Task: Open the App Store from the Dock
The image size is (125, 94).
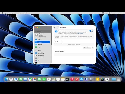Action: [82, 79]
